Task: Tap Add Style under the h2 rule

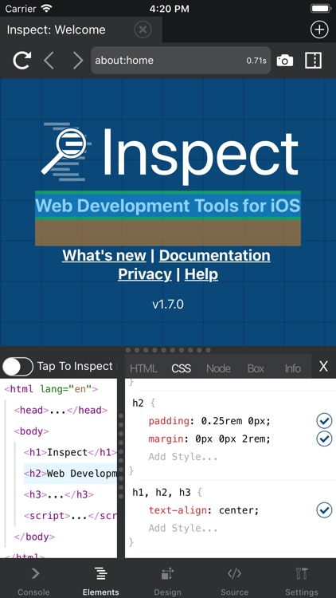Action: [183, 457]
